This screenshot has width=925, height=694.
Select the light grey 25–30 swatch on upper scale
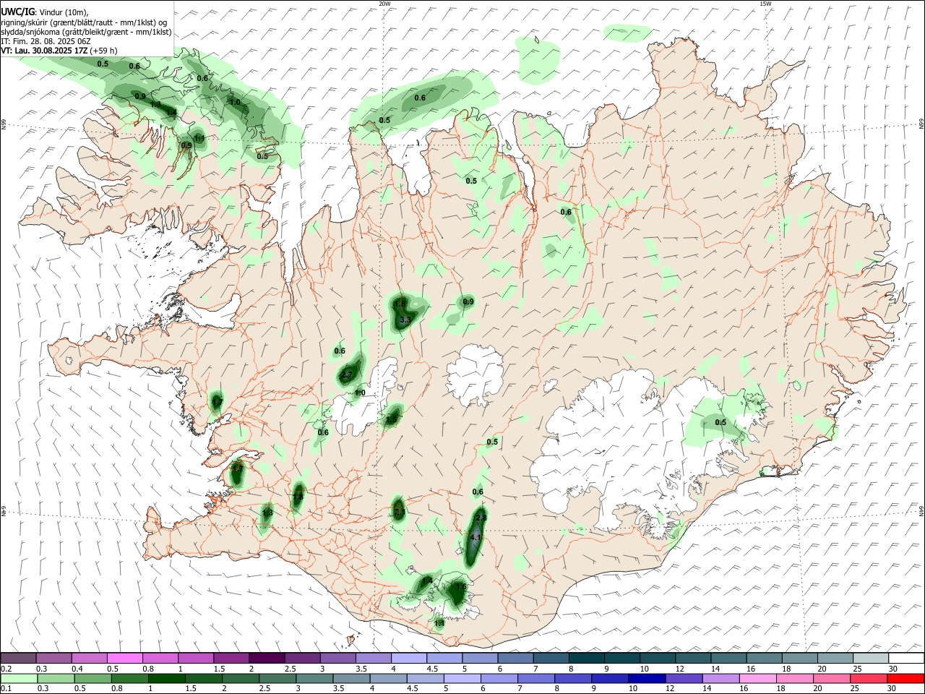click(872, 658)
